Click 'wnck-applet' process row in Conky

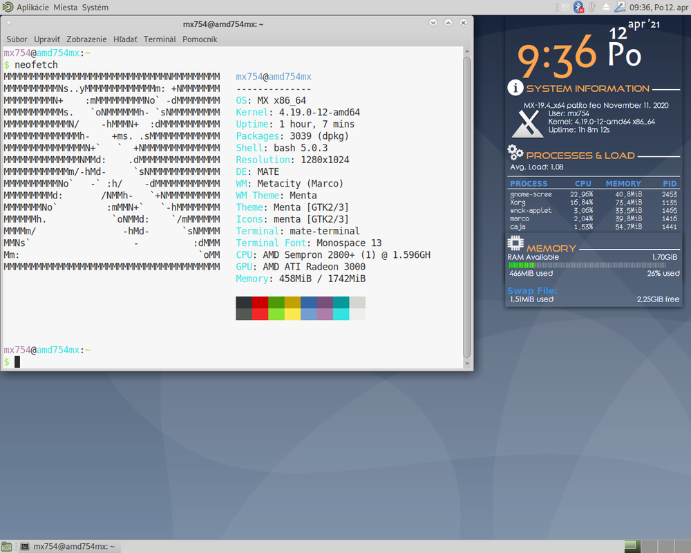pyautogui.click(x=593, y=210)
